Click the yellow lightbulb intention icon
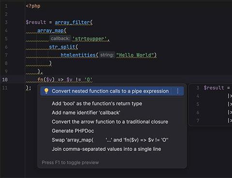 pos(46,91)
